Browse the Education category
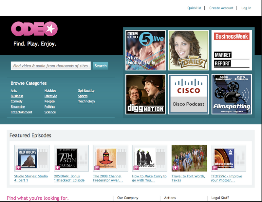The height and width of the screenshot is (202, 262). coord(18,107)
